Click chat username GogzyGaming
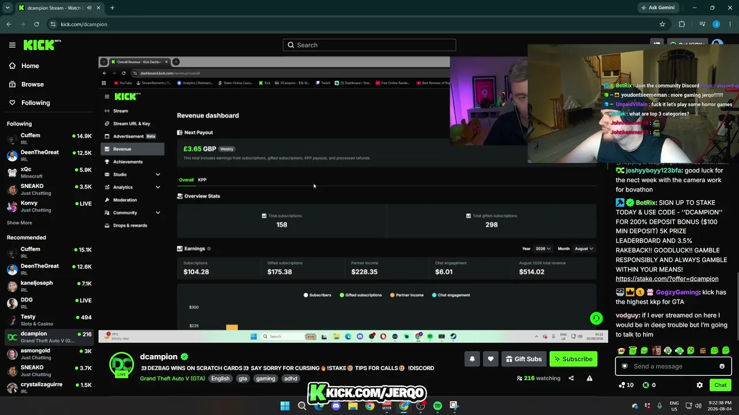The width and height of the screenshot is (739, 415). click(677, 292)
